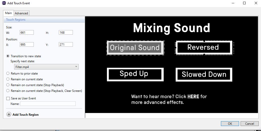Select Transition to new state radio button
Image resolution: width=261 pixels, height=131 pixels.
8,56
